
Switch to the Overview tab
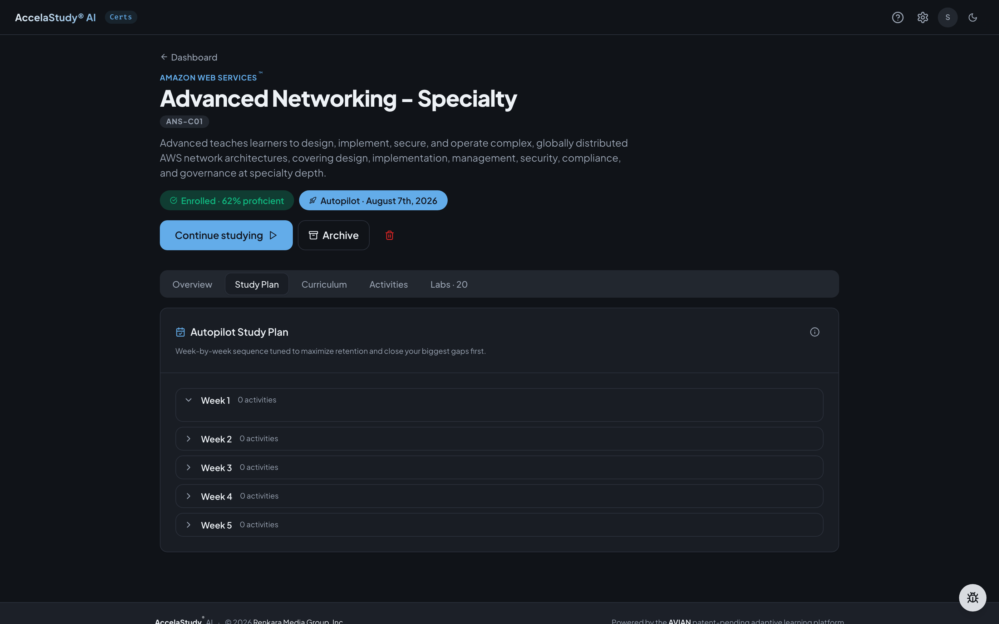tap(192, 284)
